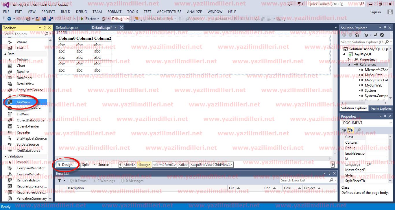Click the <body> breadcrumb tag
395x210 pixels.
144,165
